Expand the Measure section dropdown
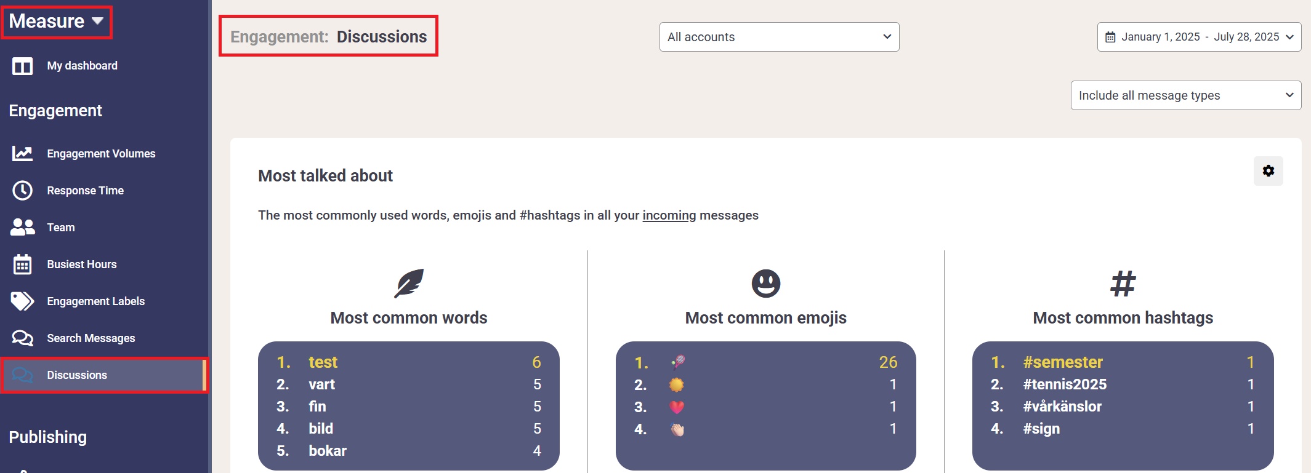 [x=57, y=22]
